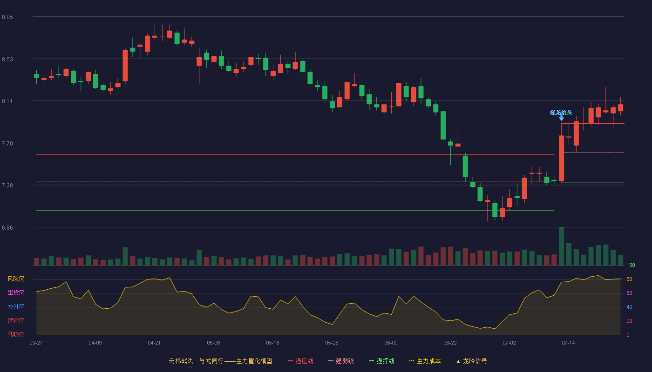Click the 80 indicator axis value
The height and width of the screenshot is (372, 652).
pos(629,279)
